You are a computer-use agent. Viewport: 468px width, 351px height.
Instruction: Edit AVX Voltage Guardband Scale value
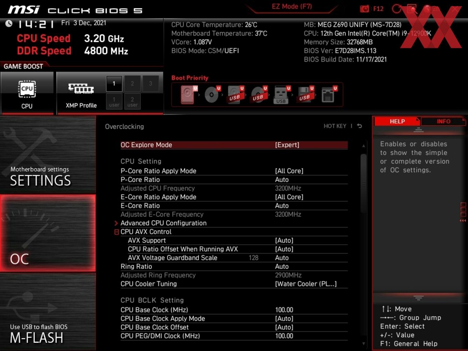coord(282,257)
